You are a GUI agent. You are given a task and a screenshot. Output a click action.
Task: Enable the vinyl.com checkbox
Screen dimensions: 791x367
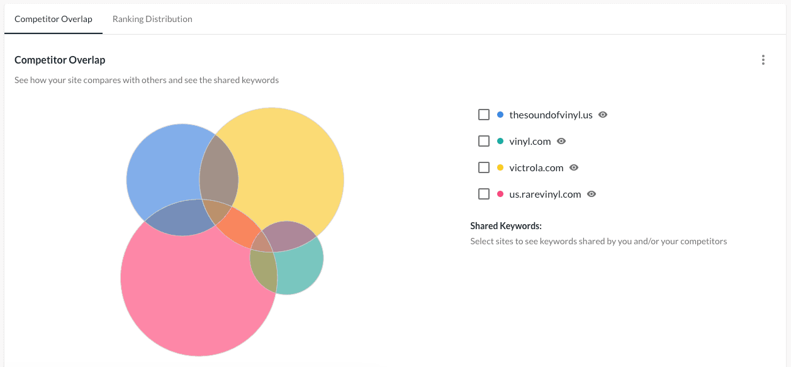pos(484,141)
